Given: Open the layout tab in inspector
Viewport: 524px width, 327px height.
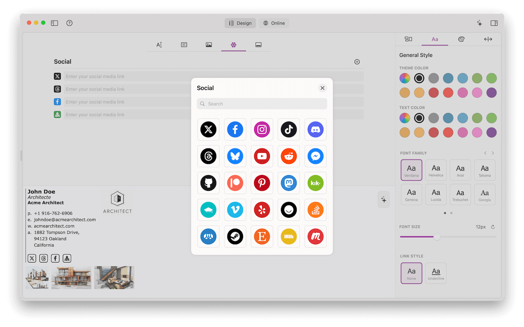Looking at the screenshot, I should [x=408, y=39].
